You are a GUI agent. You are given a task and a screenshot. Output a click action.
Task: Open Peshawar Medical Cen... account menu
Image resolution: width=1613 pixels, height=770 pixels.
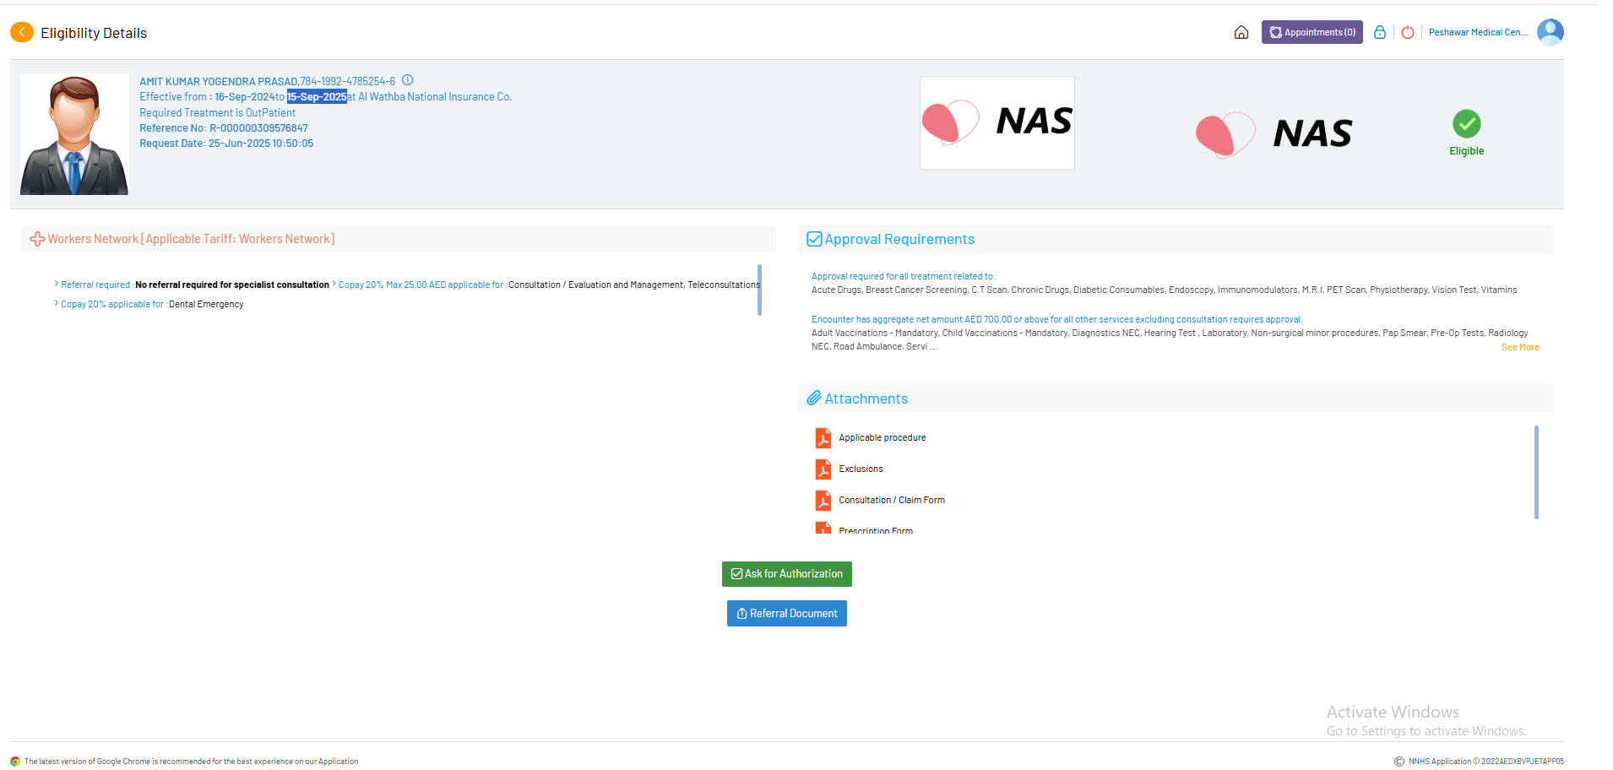[1477, 32]
